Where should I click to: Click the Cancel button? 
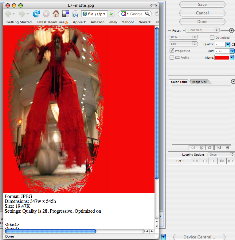[x=202, y=13]
